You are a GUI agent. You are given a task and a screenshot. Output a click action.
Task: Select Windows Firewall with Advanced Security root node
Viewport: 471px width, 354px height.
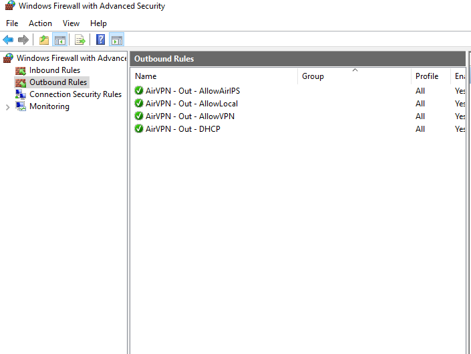tap(71, 58)
